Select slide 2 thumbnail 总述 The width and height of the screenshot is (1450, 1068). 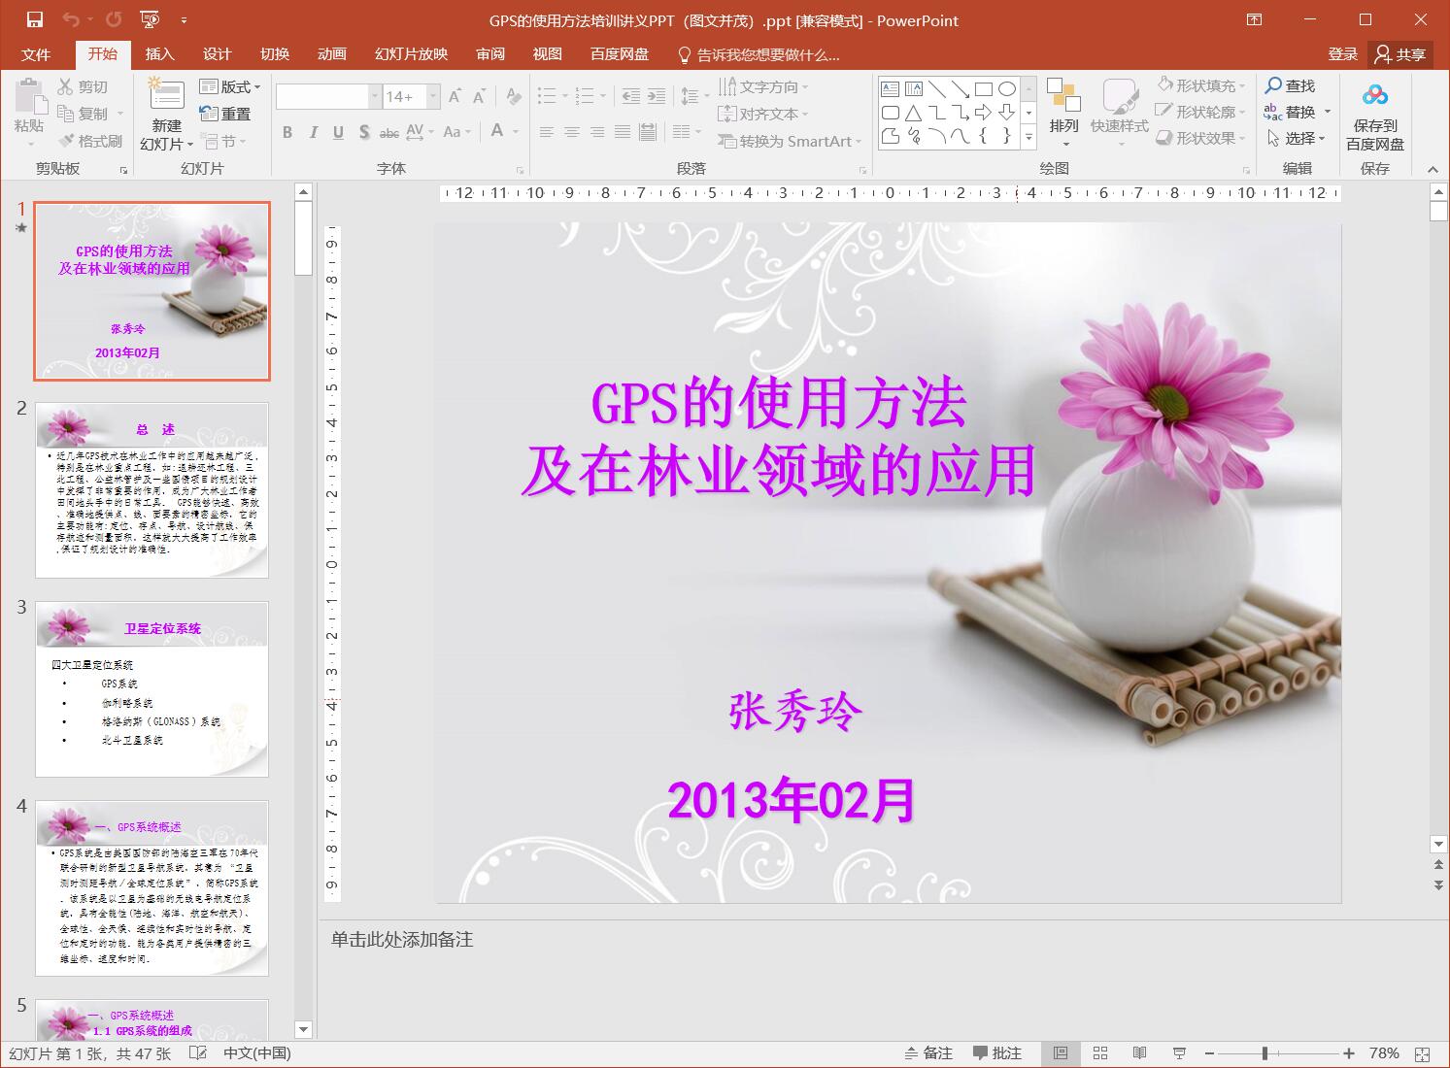pos(152,490)
